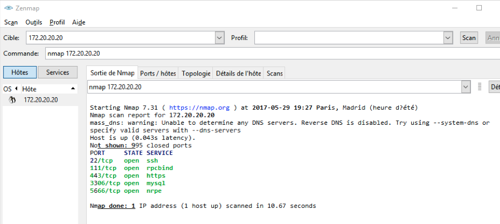Expand the Cible target dropdown
Viewport: 500px width, 224px height.
point(219,38)
